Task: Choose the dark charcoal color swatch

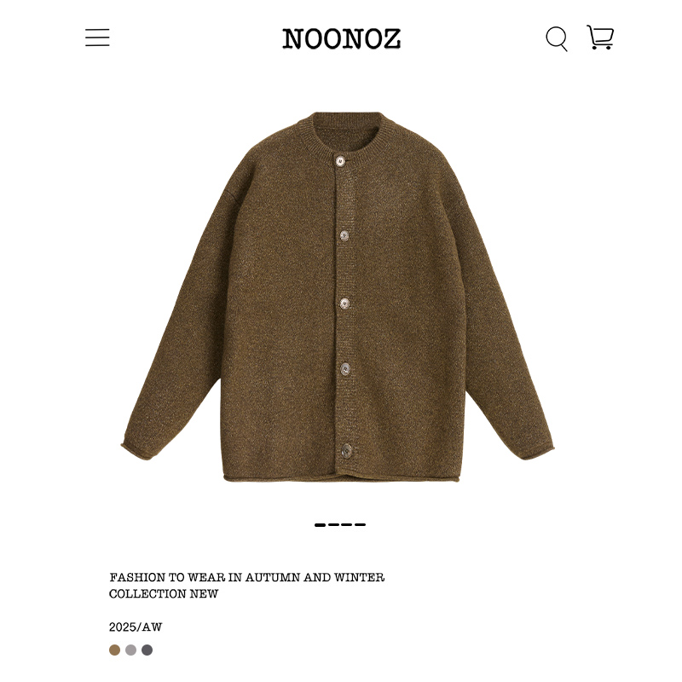Action: [x=147, y=650]
